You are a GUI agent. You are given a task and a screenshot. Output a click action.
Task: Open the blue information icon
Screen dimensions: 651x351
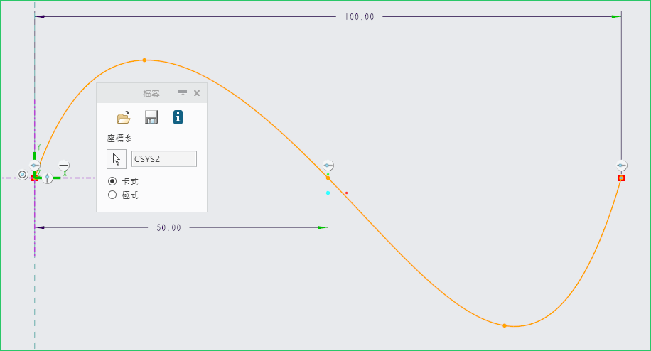pyautogui.click(x=178, y=117)
